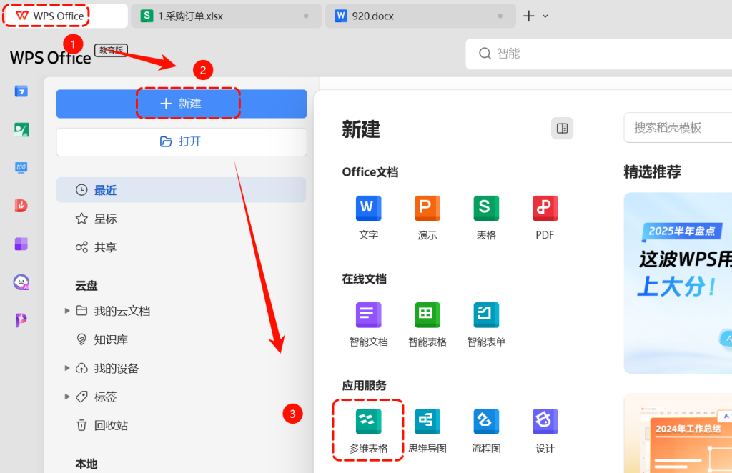Launch 设计 design service

[x=545, y=431]
